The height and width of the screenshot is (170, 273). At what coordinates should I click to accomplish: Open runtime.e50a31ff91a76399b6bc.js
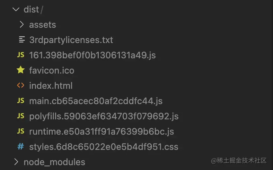[102, 131]
